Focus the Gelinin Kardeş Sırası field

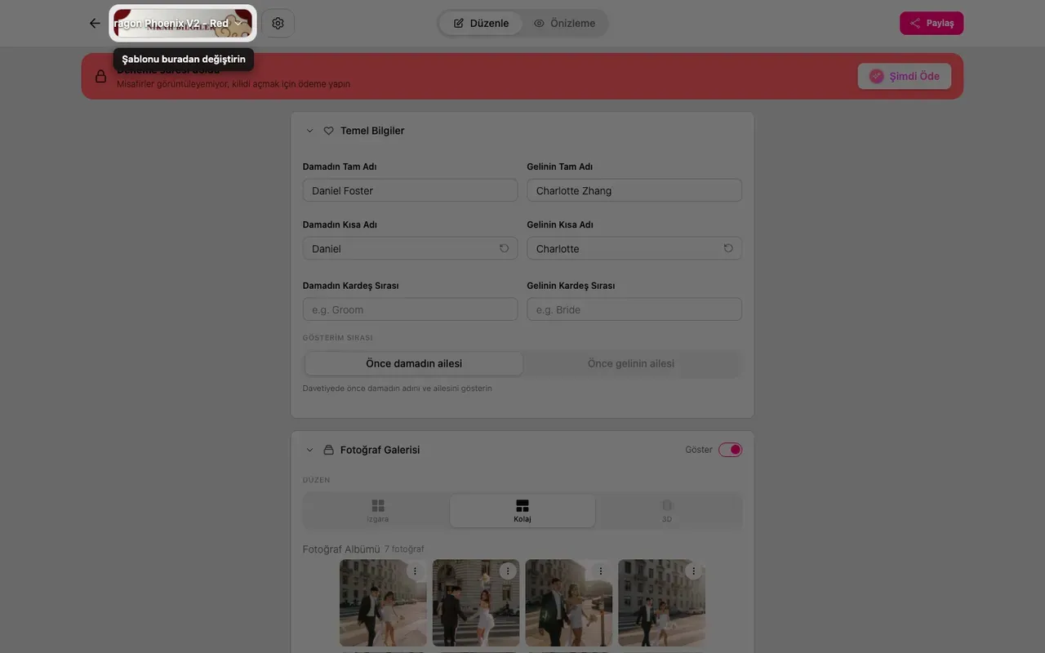(x=634, y=309)
